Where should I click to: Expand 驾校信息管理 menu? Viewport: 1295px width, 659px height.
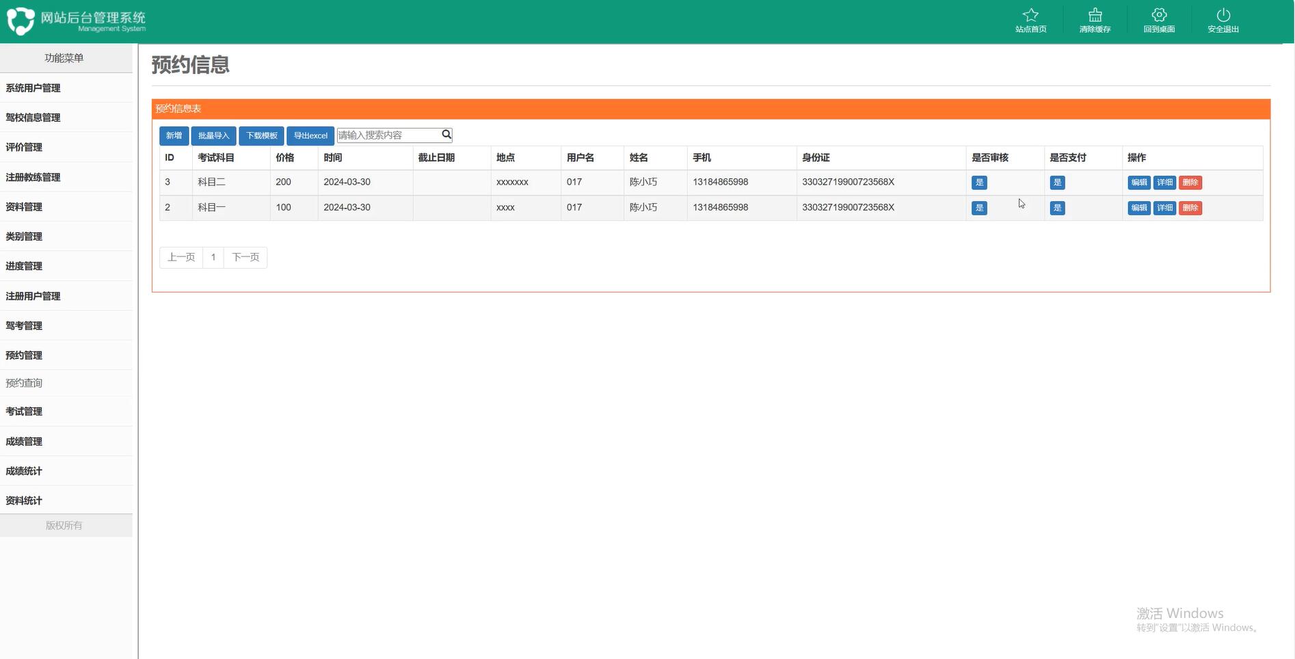pos(66,117)
